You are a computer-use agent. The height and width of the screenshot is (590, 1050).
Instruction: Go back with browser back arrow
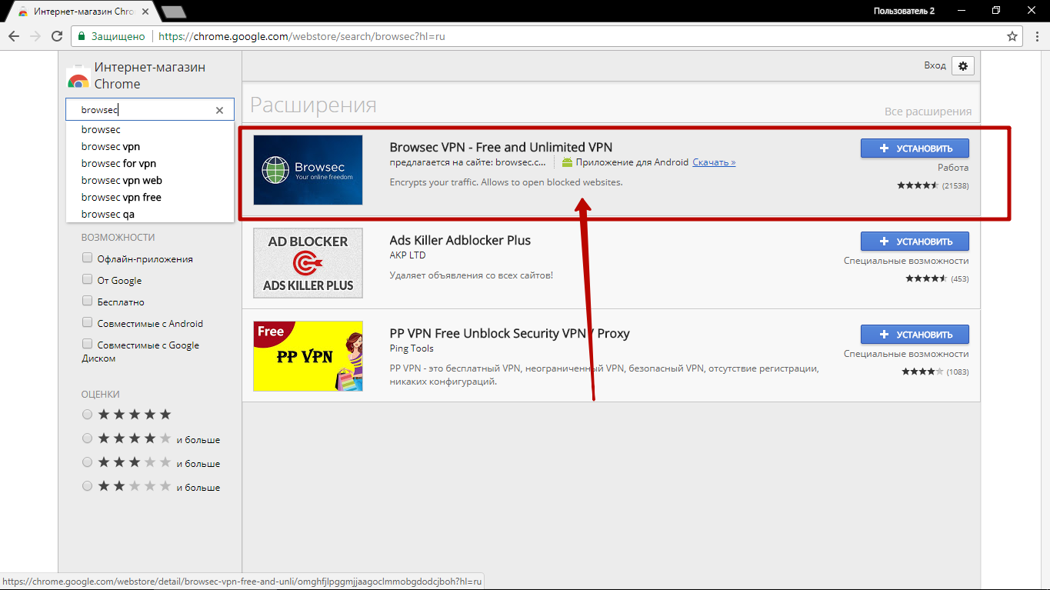[x=14, y=36]
